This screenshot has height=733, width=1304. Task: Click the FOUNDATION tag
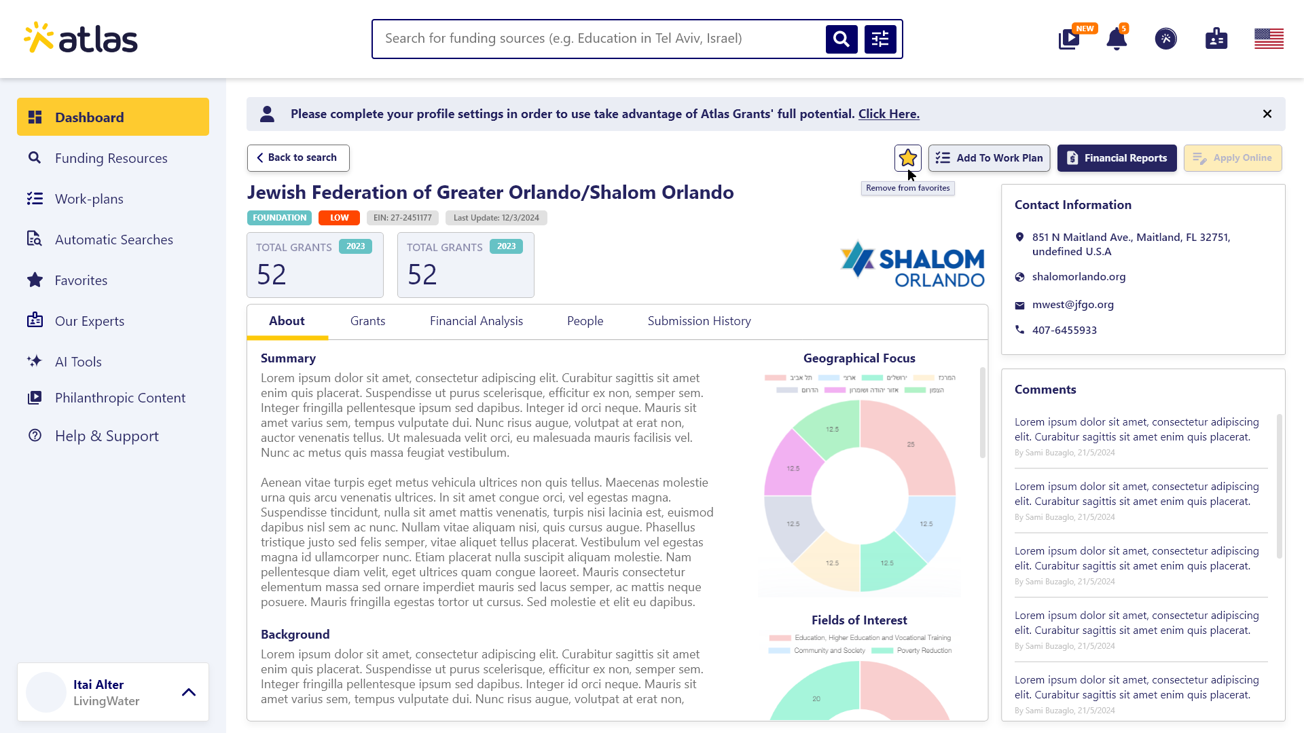(279, 218)
